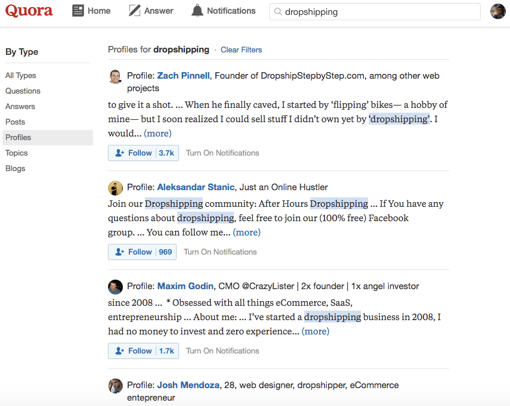Screen dimensions: 510x406
Task: Click the magnifying glass in the search bar
Action: [279, 11]
